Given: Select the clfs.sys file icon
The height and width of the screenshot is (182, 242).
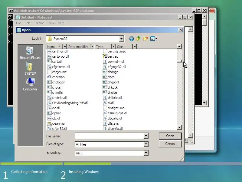Looking at the screenshot, I should [105, 123].
